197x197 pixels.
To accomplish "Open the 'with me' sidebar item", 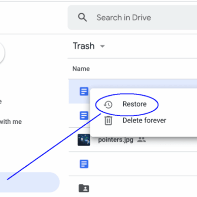I will (11, 122).
